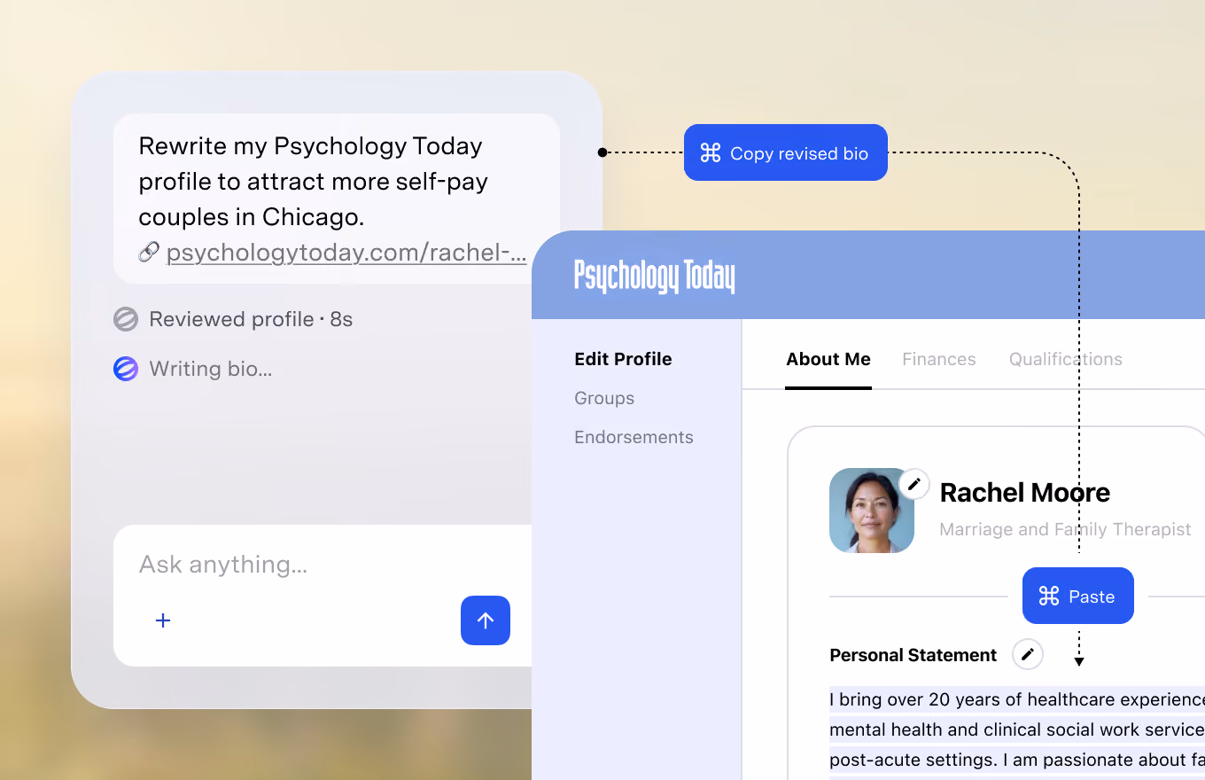1205x780 pixels.
Task: Click the Personal Statement heading
Action: click(913, 655)
